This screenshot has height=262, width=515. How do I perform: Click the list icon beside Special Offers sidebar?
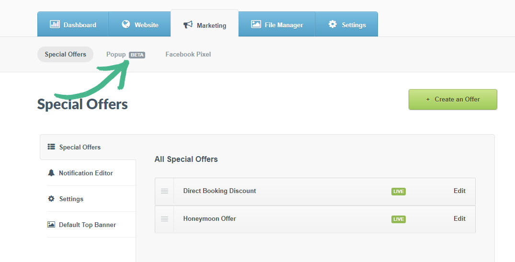51,147
